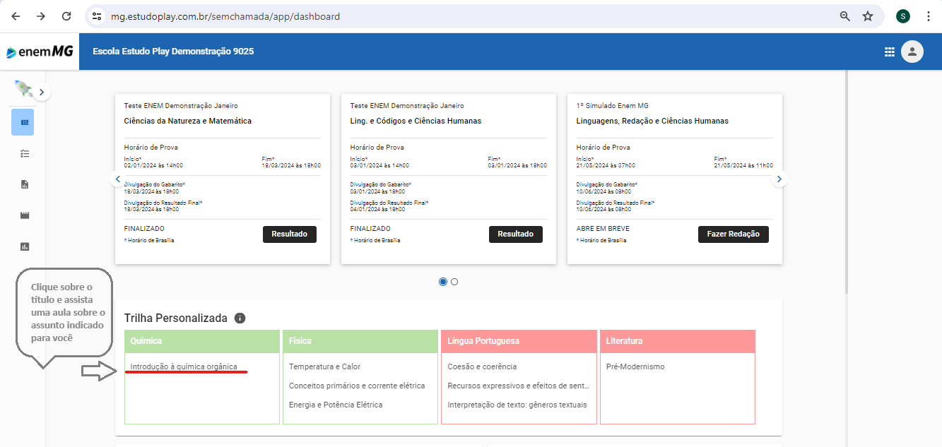The width and height of the screenshot is (942, 447).
Task: Open Temperatura e Calor lesson
Action: pos(324,366)
